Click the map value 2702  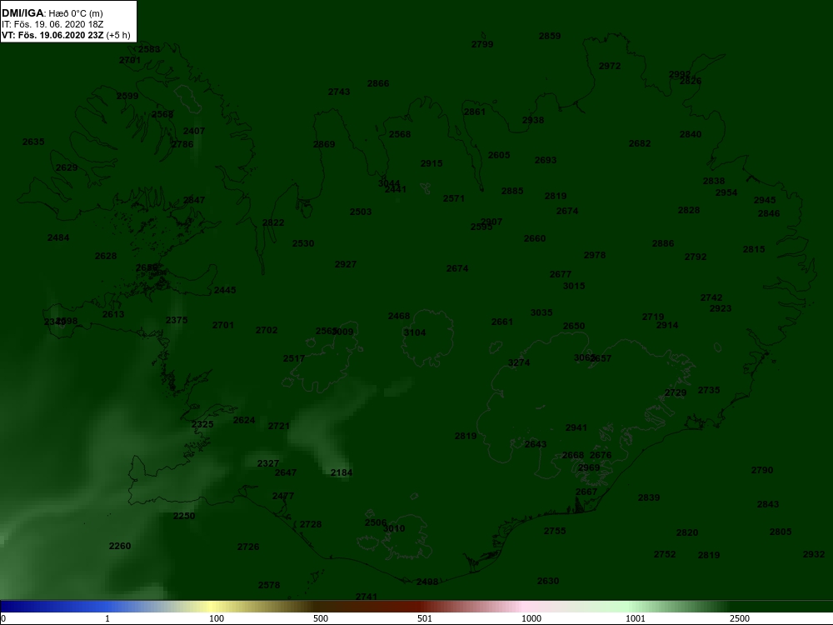[267, 330]
